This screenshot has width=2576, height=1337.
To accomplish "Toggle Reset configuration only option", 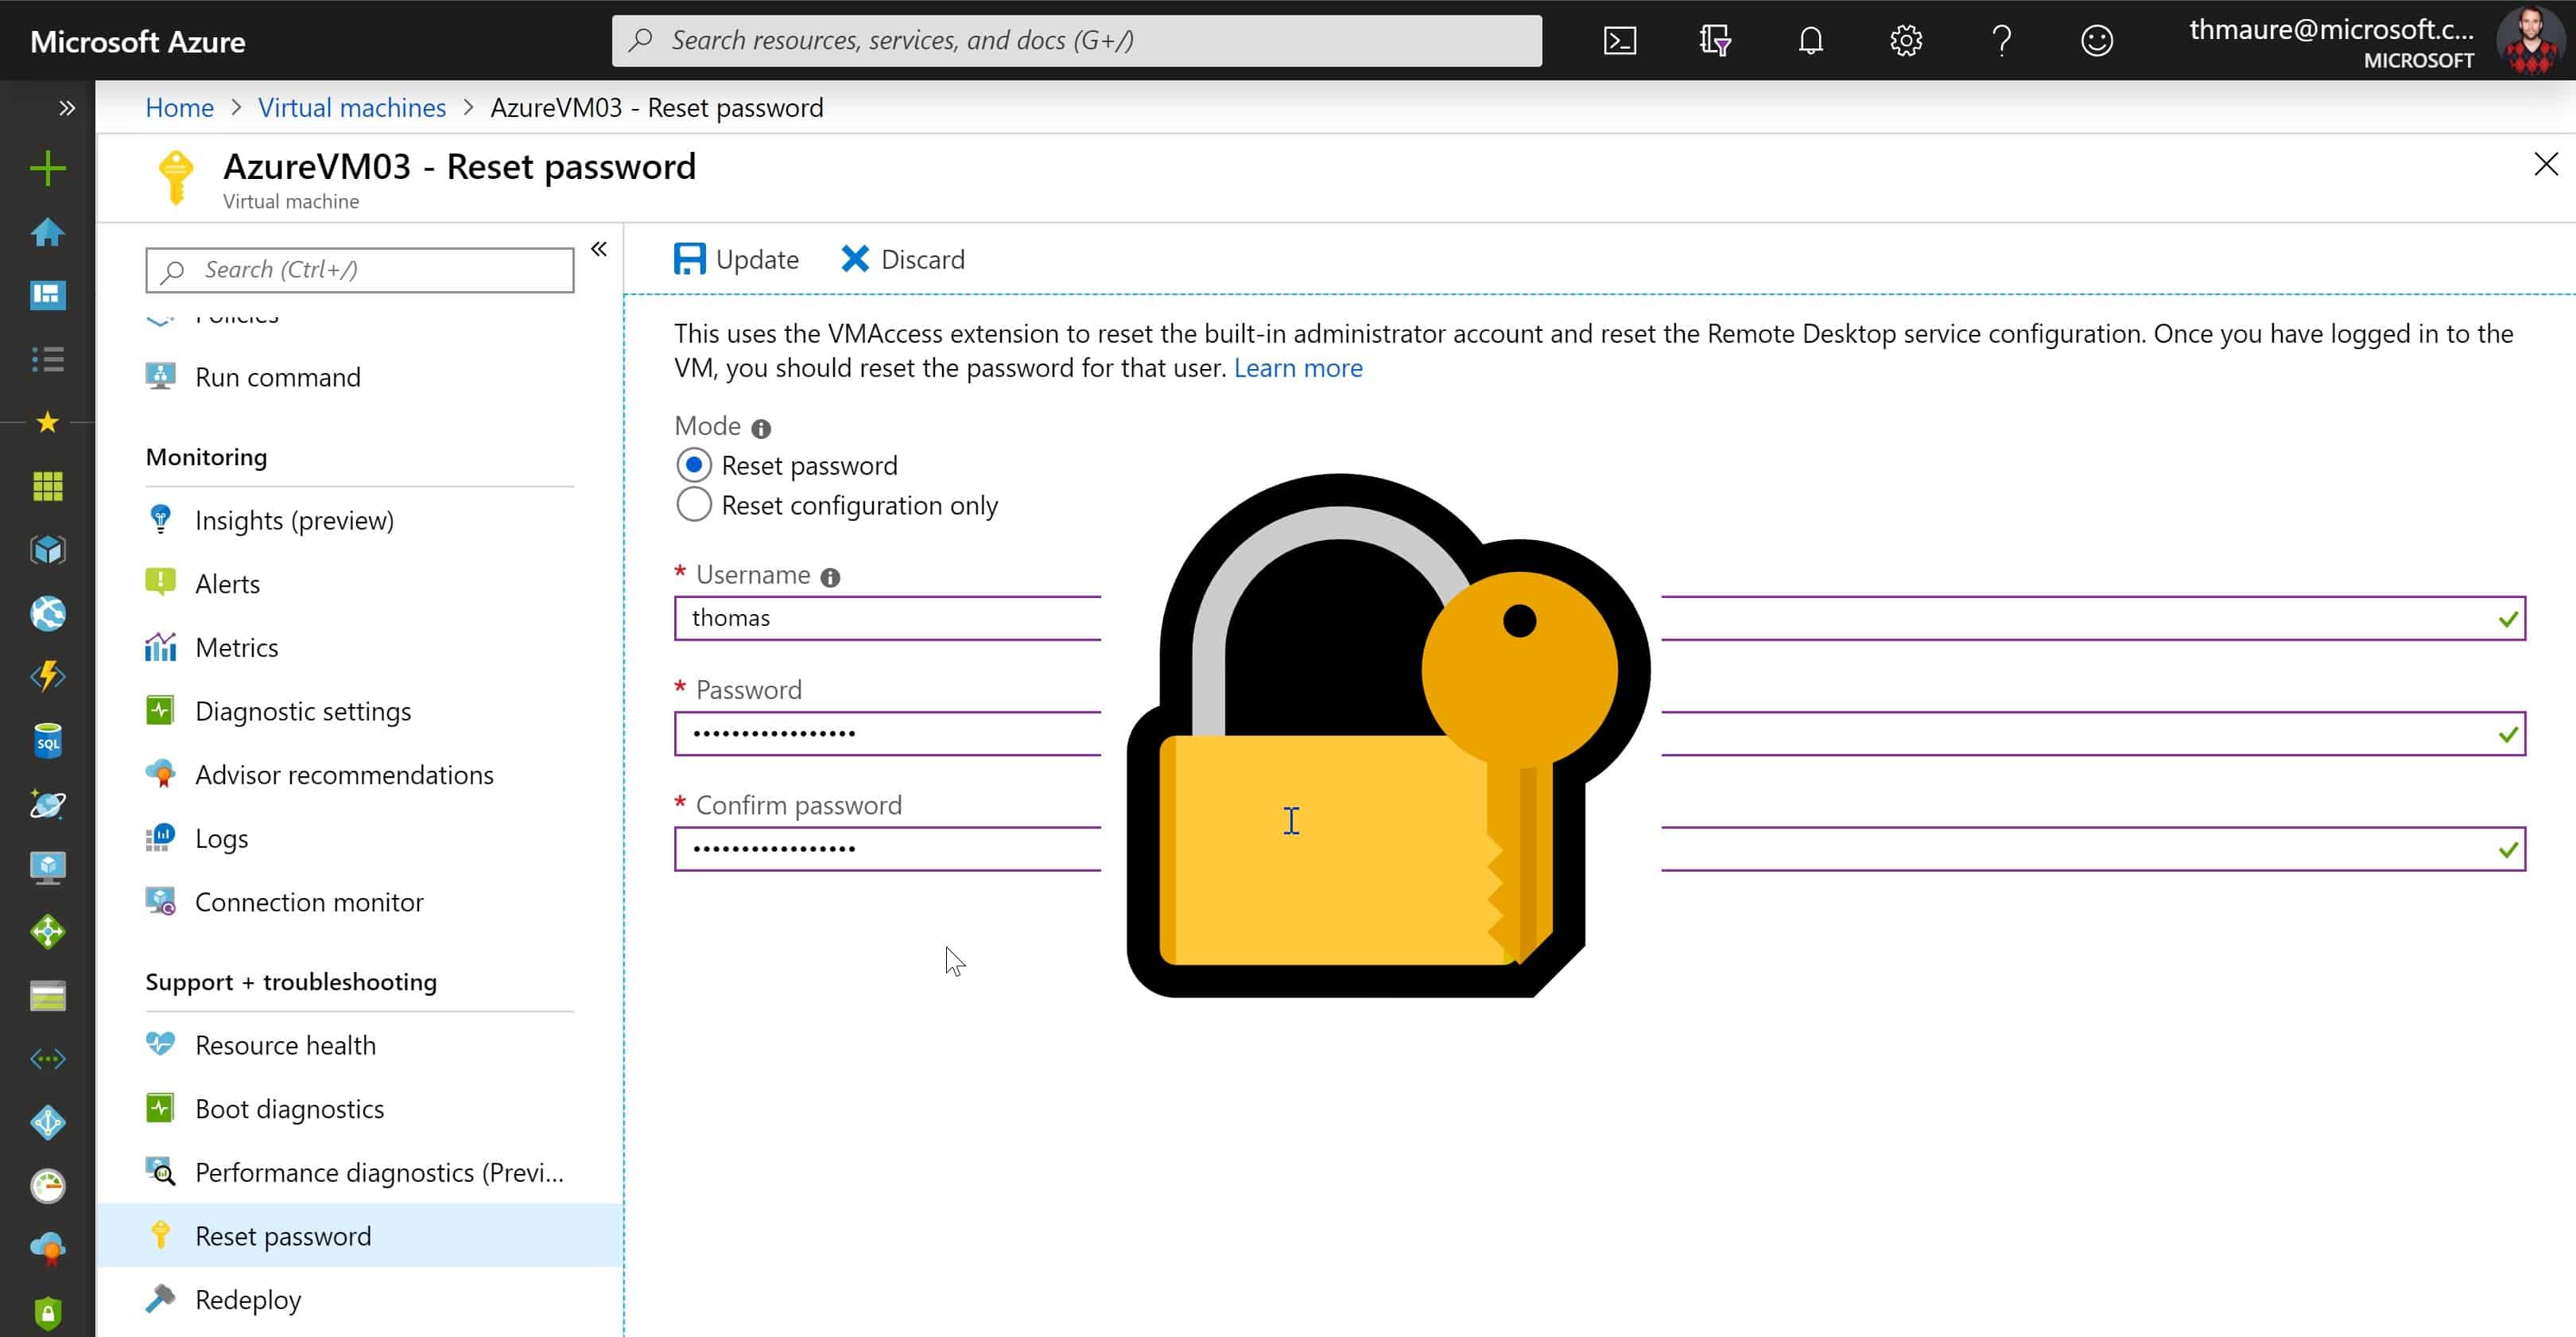I will click(x=695, y=505).
